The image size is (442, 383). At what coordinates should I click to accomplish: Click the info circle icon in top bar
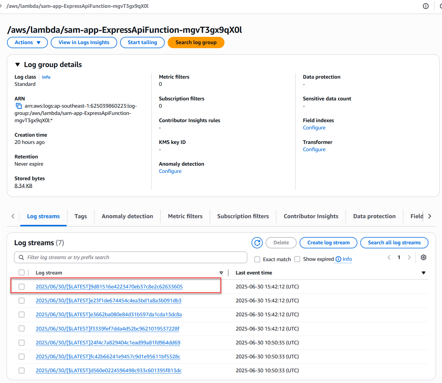click(425, 6)
